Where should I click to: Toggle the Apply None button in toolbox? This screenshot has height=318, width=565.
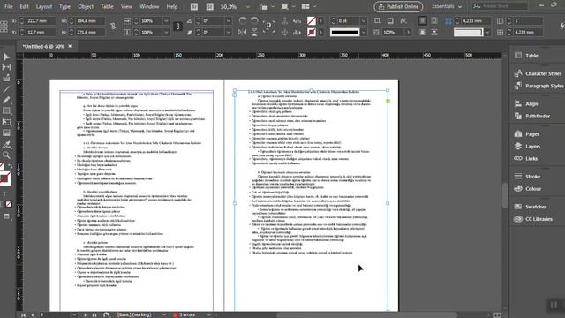click(9, 204)
